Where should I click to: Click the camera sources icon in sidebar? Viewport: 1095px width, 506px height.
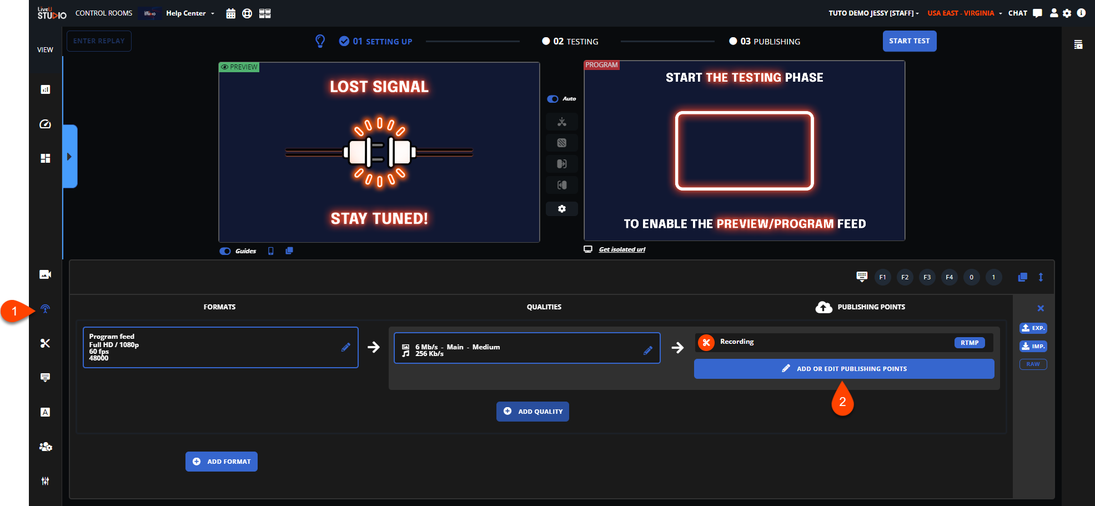tap(46, 274)
